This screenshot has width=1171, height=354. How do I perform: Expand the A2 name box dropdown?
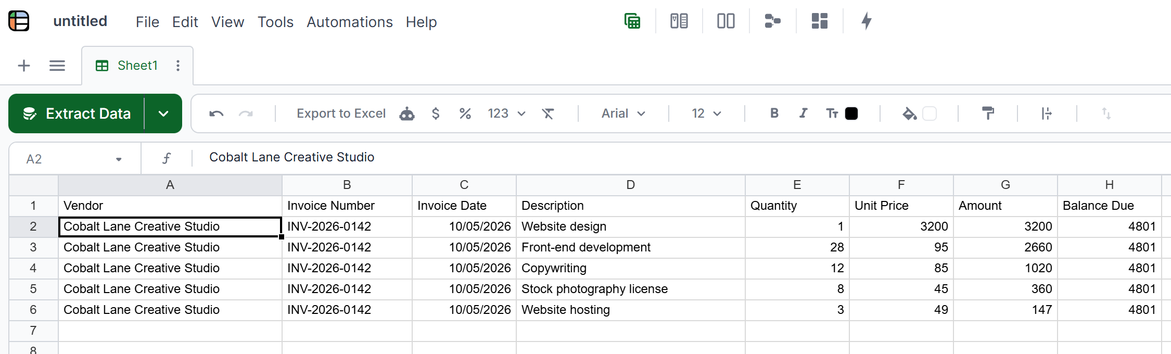119,159
